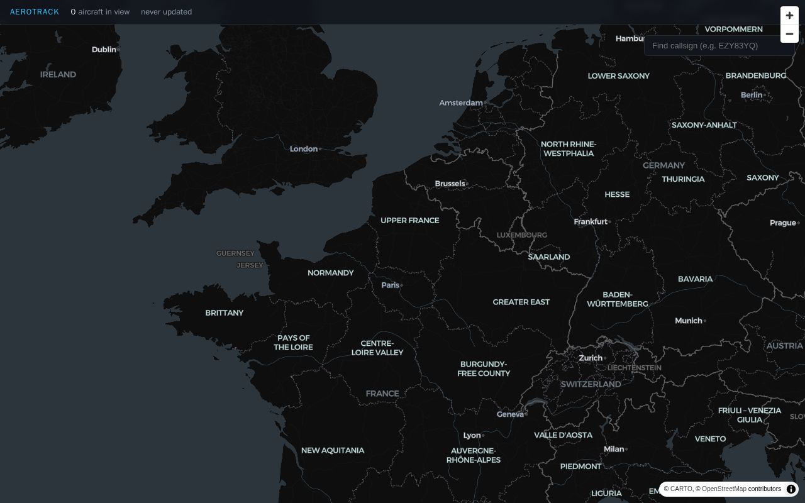Click the THURINGIA region label
This screenshot has height=503, width=805.
click(x=684, y=179)
